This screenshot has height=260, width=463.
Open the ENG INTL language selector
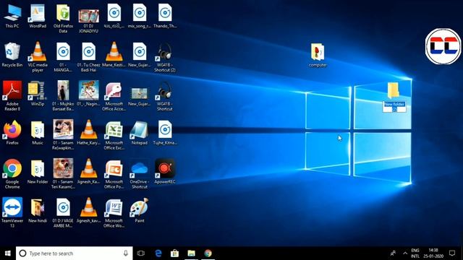[415, 253]
